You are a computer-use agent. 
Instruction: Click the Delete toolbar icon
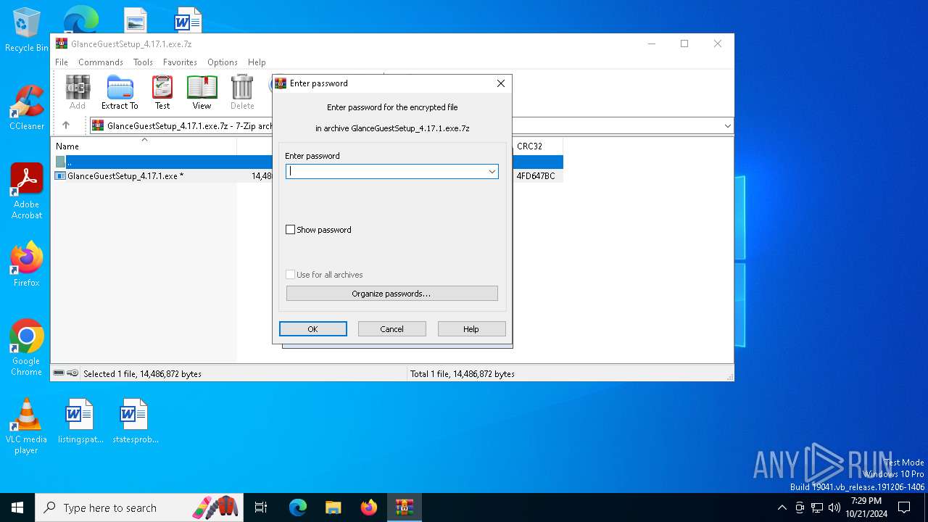tap(242, 92)
